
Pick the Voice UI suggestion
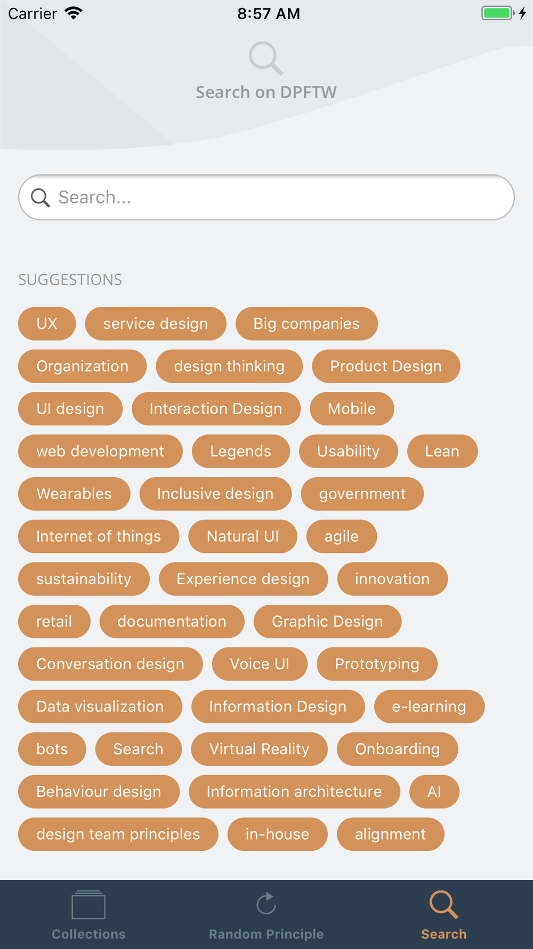point(260,664)
